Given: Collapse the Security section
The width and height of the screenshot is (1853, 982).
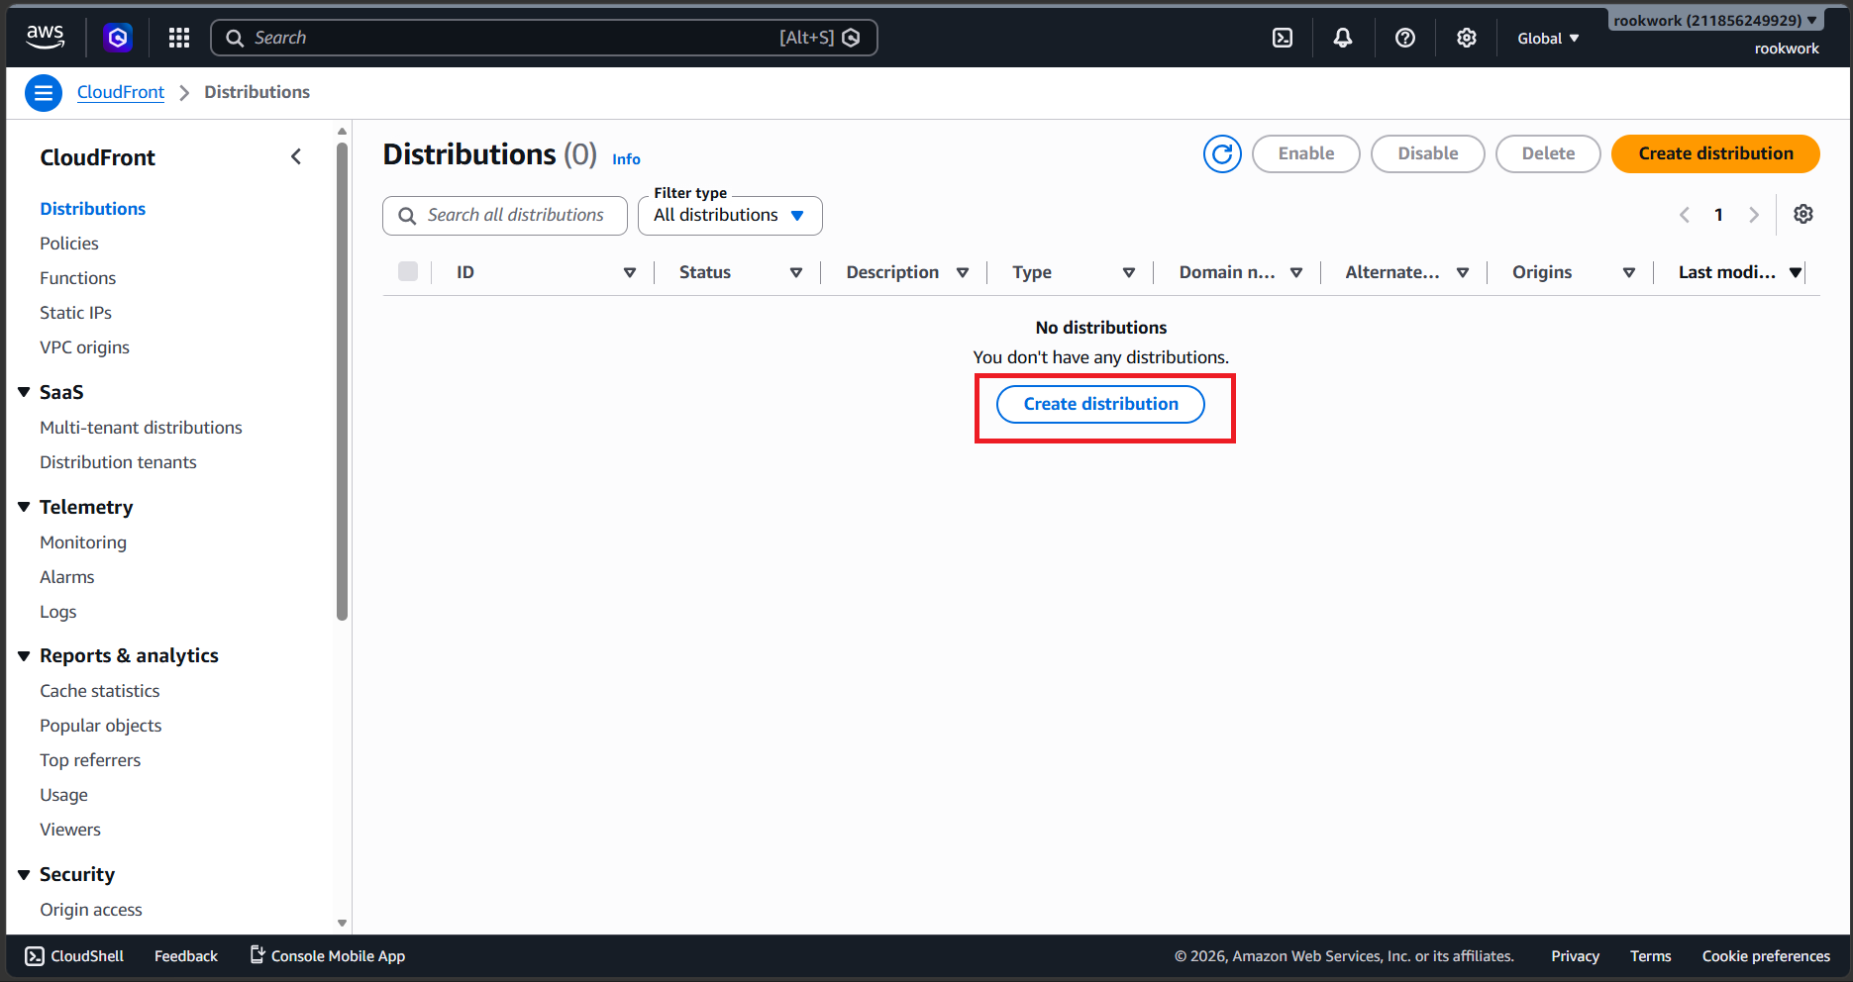Looking at the screenshot, I should (24, 875).
